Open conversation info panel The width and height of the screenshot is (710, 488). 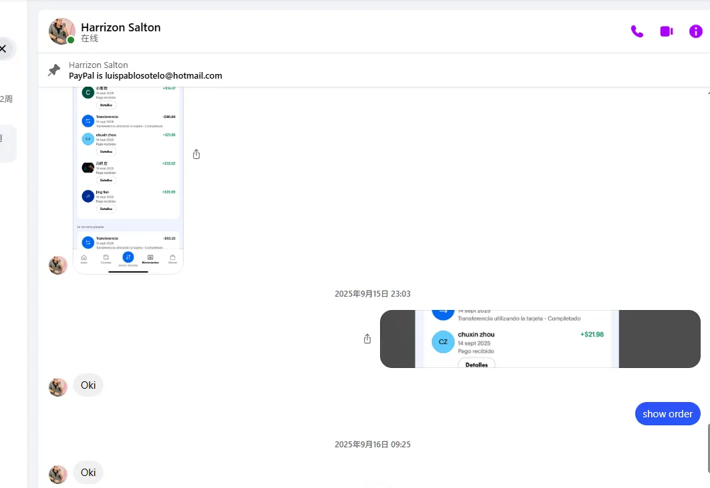coord(695,31)
